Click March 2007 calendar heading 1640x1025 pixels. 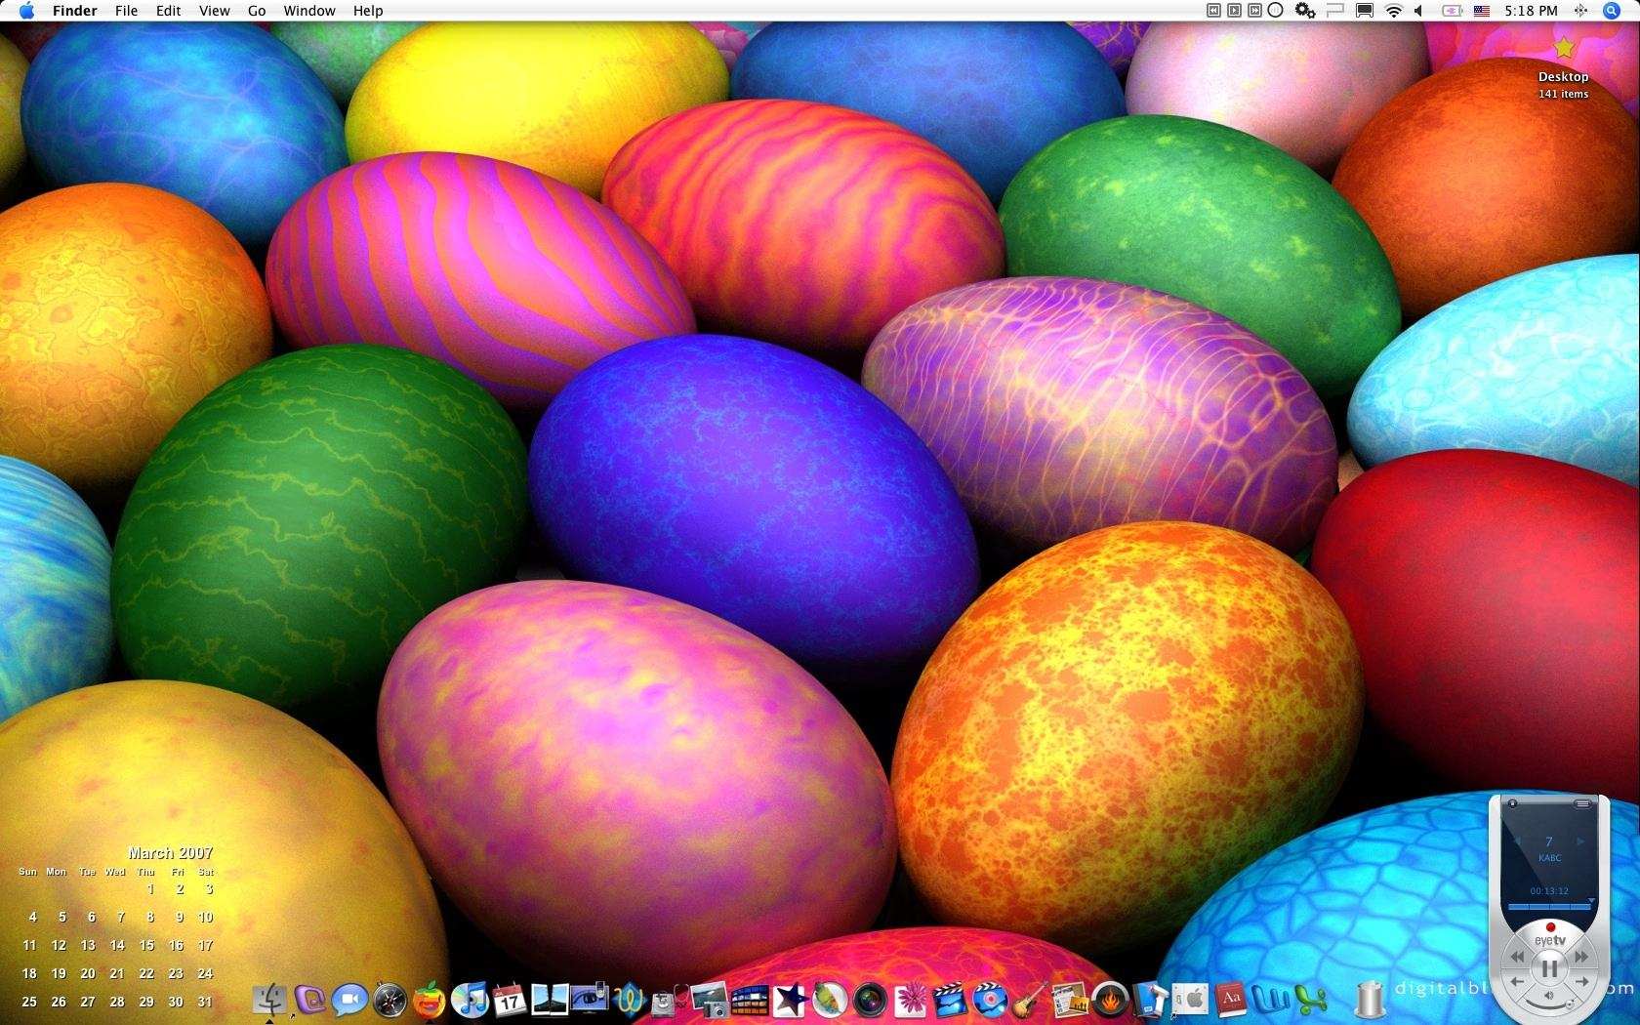(170, 852)
